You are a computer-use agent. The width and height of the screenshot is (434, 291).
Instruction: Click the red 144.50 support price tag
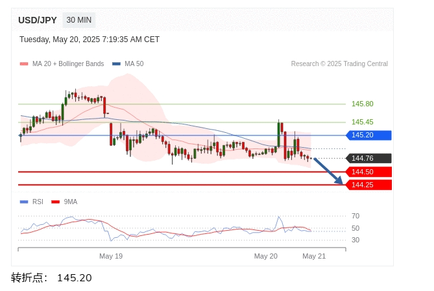(x=369, y=172)
